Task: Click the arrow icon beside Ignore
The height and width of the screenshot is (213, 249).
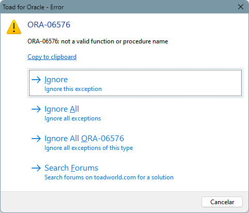Action: click(x=36, y=80)
